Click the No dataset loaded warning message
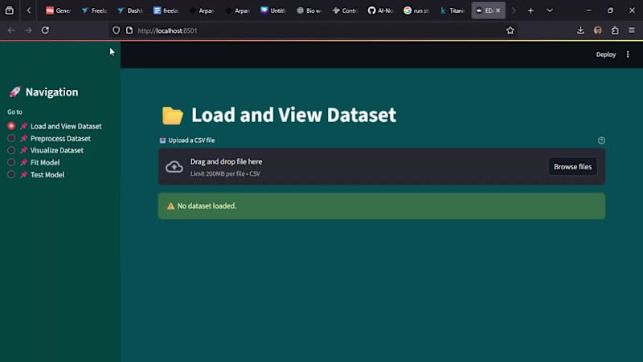This screenshot has width=643, height=362. pyautogui.click(x=381, y=206)
